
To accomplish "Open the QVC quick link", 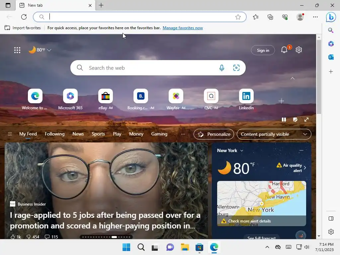I will coord(211,99).
